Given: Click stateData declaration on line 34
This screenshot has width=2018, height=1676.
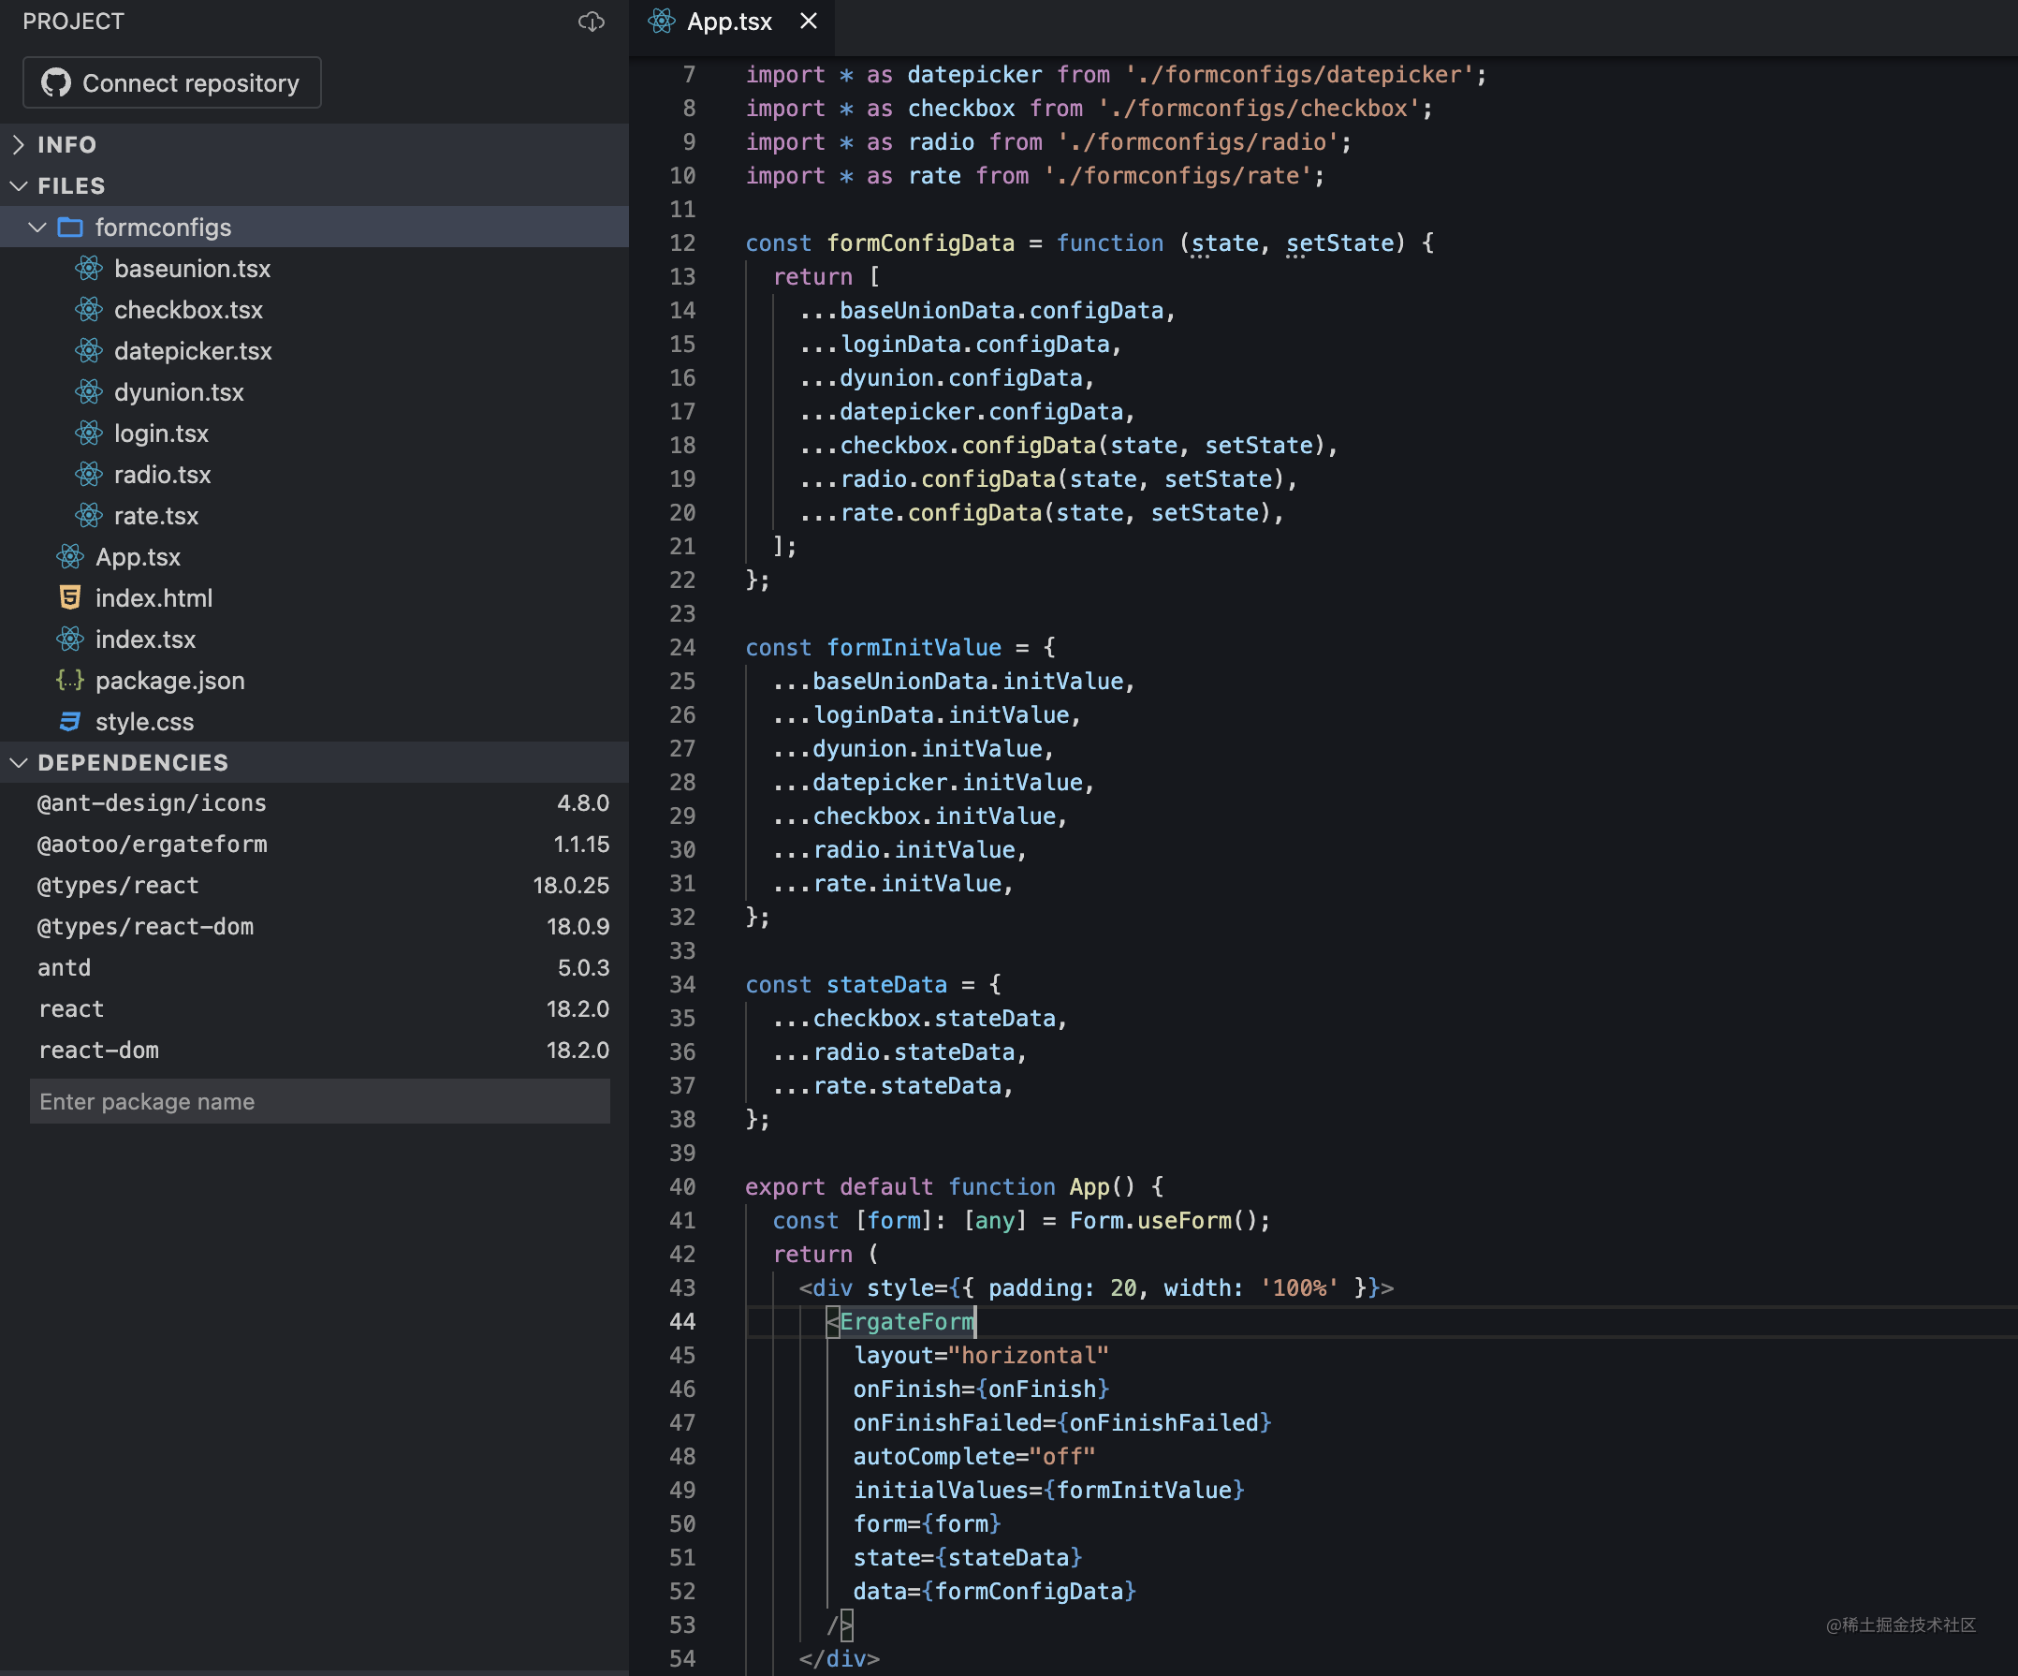Looking at the screenshot, I should (887, 985).
